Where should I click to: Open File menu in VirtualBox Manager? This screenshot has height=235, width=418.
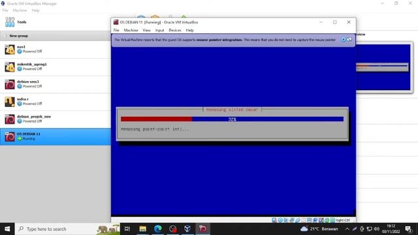pos(5,10)
